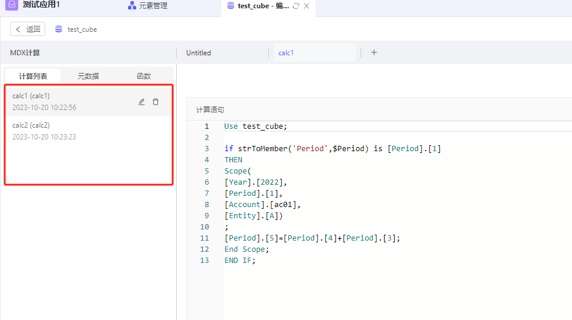Viewport: 572px width, 320px height.
Task: Select the 计算列表 tab
Action: [33, 76]
